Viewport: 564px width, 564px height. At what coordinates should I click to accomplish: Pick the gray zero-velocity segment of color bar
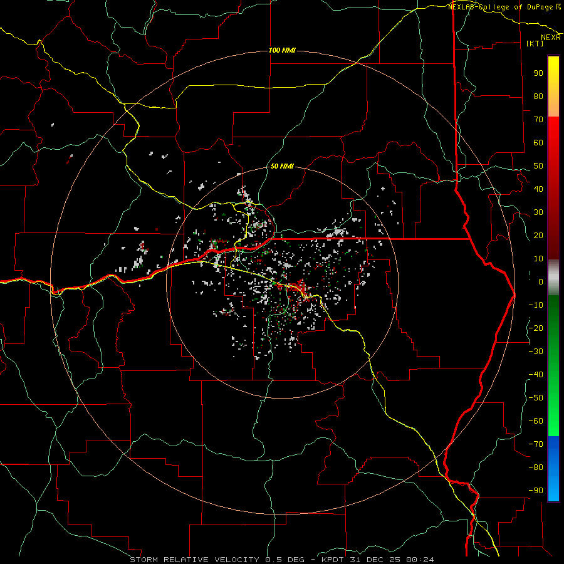point(553,278)
